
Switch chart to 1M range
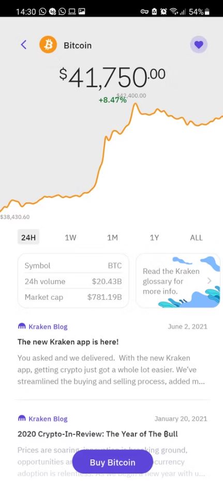112,238
